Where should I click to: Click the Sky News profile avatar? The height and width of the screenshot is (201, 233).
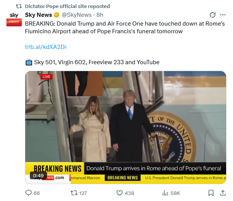pos(14,19)
